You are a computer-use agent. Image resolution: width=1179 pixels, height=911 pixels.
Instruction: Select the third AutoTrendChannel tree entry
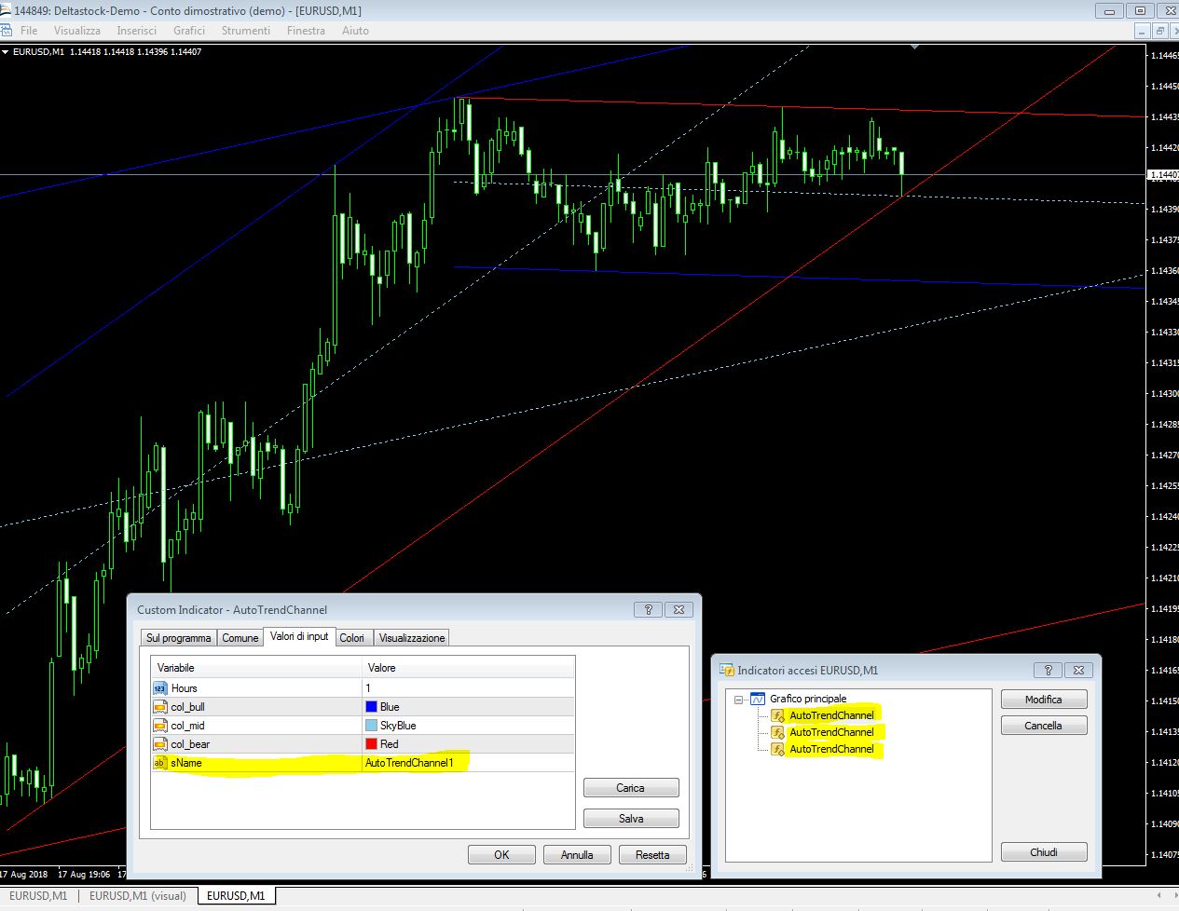pyautogui.click(x=831, y=749)
